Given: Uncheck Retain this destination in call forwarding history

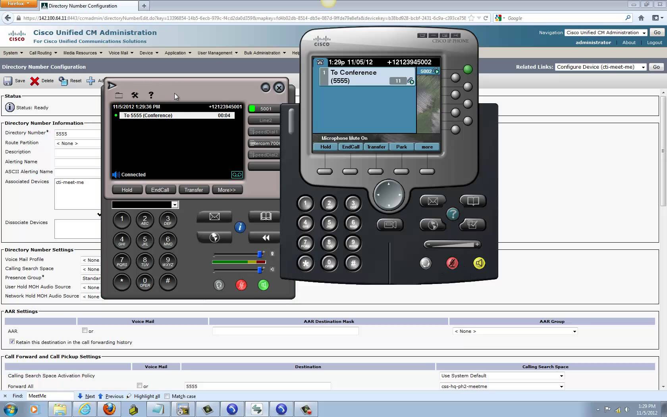Looking at the screenshot, I should point(12,342).
